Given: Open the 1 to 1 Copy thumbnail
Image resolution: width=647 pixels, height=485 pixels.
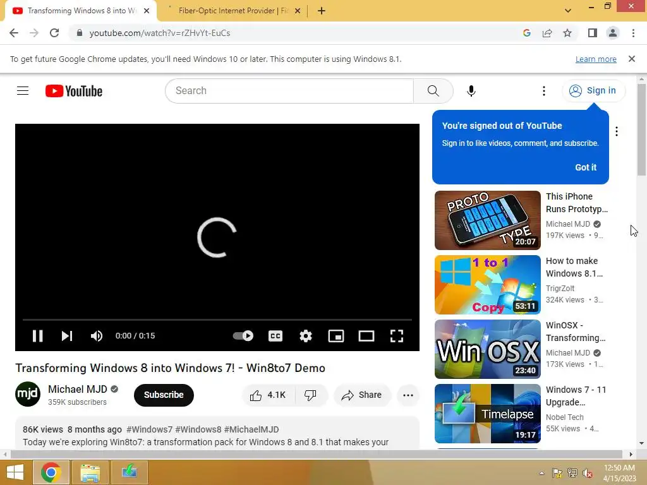Looking at the screenshot, I should tap(487, 285).
